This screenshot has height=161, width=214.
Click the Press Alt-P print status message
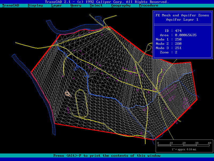107,156
